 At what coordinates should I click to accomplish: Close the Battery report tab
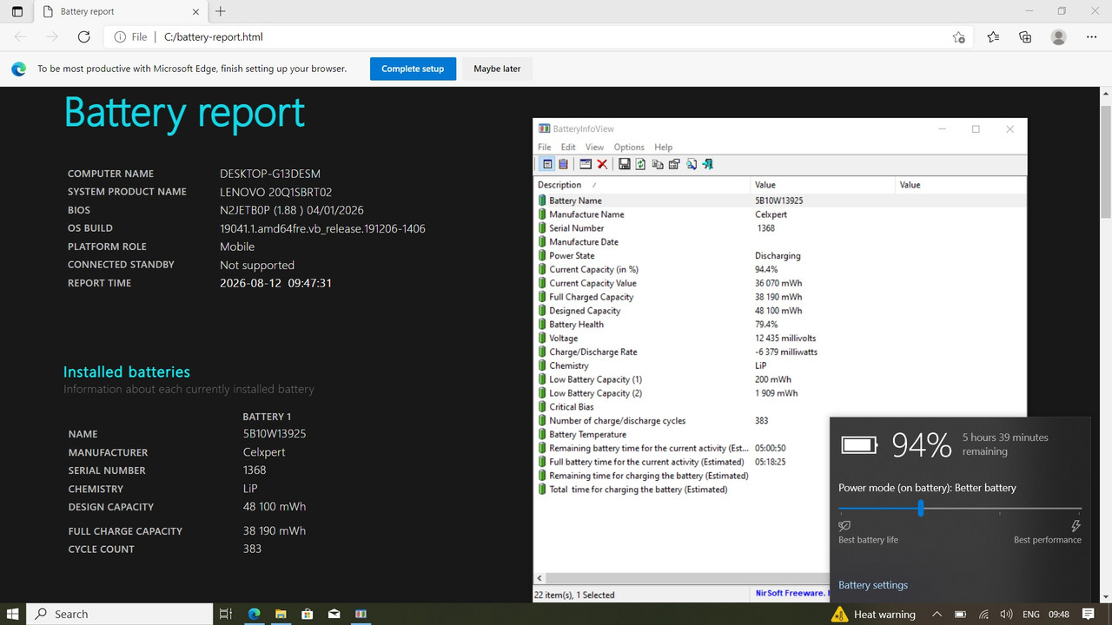pos(195,12)
